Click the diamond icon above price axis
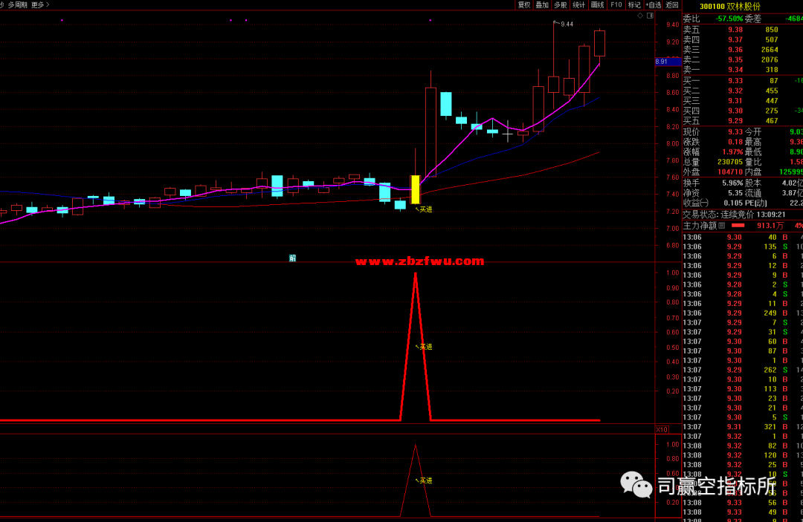 click(640, 15)
